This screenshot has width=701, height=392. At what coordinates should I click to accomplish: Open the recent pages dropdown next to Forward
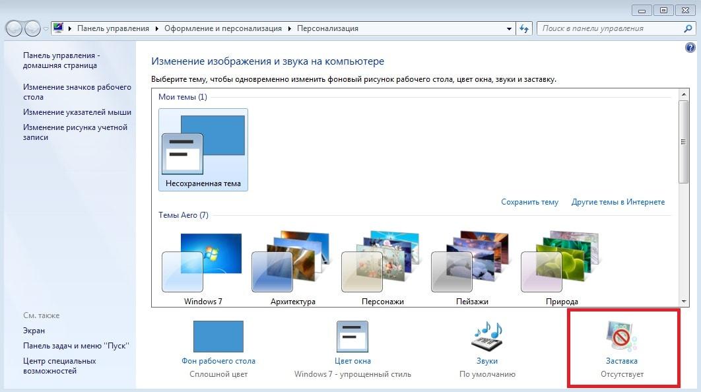point(45,29)
